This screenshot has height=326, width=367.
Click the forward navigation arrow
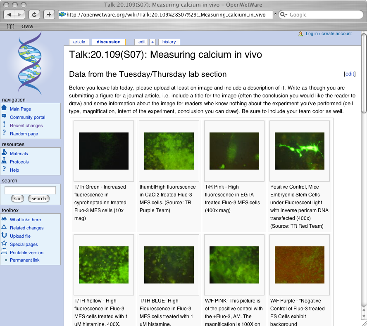pyautogui.click(x=19, y=14)
